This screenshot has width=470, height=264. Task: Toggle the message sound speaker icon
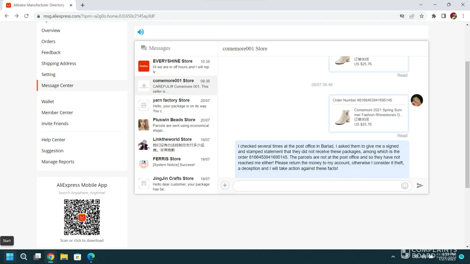tap(140, 32)
